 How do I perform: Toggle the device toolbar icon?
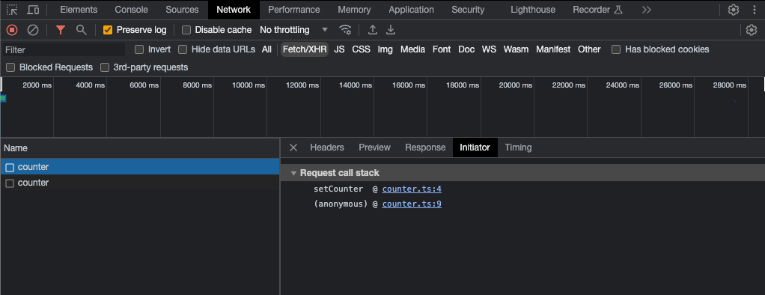point(33,10)
